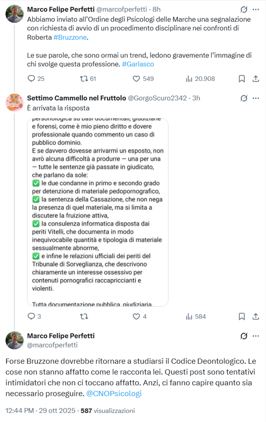The width and height of the screenshot is (266, 422).
Task: Open more options on the main tweet
Action: click(256, 336)
